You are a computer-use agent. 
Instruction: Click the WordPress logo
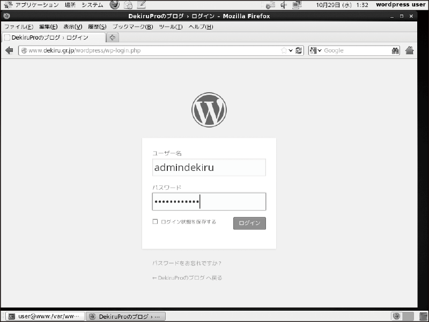(209, 110)
